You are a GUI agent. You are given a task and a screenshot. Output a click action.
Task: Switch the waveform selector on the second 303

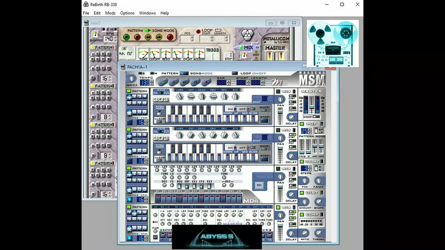tap(161, 131)
